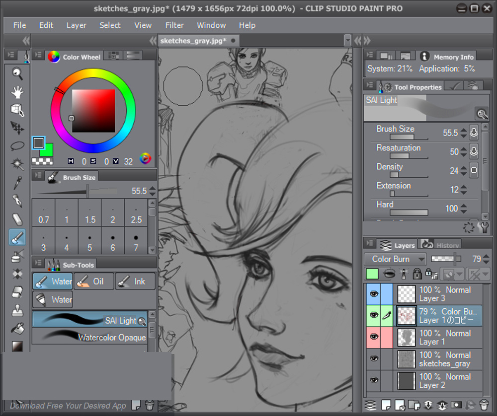Click the Brush Size value 55.5 field
Screen dimensions: 497x416
450,133
